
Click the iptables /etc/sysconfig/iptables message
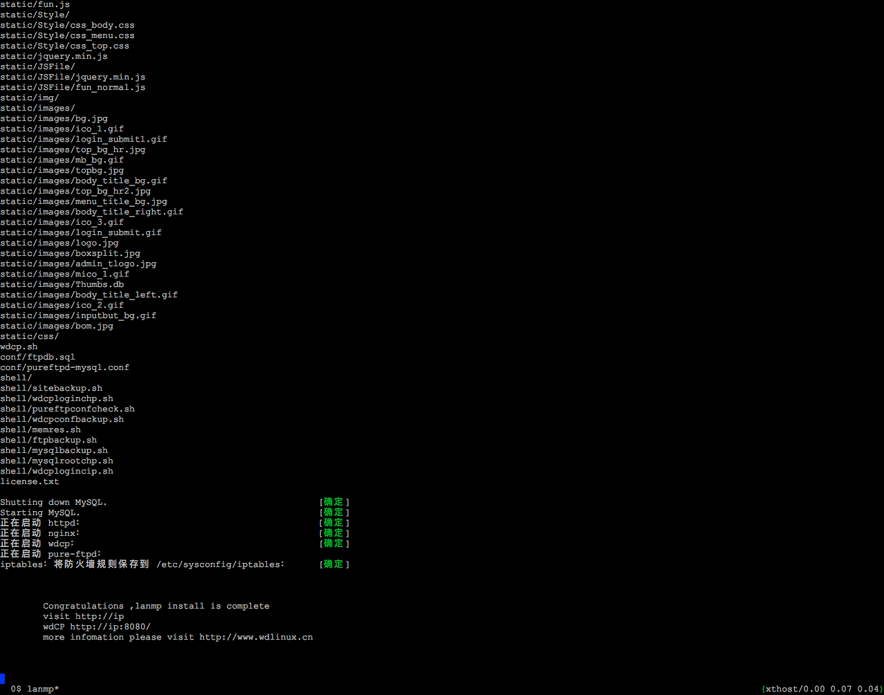[x=142, y=564]
